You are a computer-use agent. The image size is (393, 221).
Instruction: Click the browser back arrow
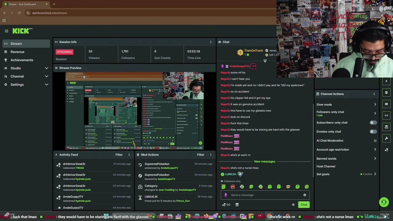point(4,13)
